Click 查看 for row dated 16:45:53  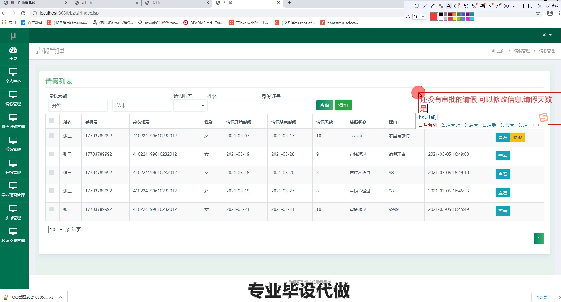(x=503, y=192)
